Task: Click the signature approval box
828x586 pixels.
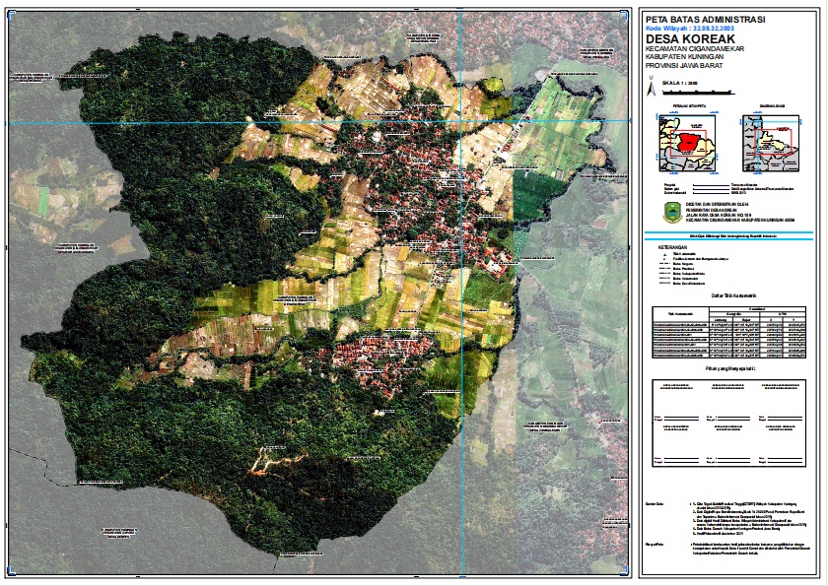Action: coord(728,423)
